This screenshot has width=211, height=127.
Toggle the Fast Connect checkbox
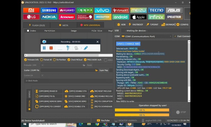pos(175,36)
